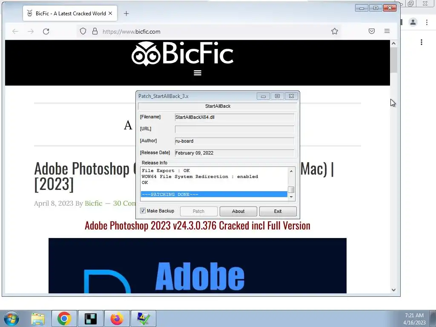This screenshot has width=436, height=327.
Task: Minimize the Patch_StartAllBack_3.x dialog
Action: 263,96
